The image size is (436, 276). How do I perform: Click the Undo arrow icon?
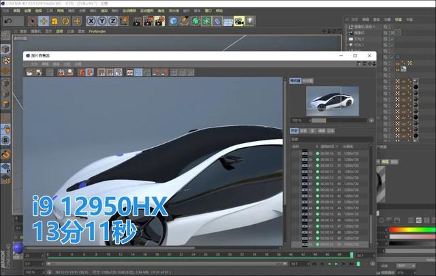tap(8, 21)
